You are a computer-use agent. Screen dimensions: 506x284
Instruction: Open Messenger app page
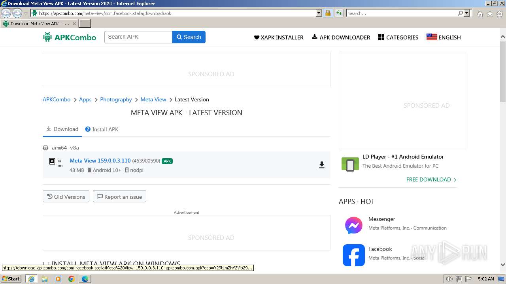coord(382,219)
